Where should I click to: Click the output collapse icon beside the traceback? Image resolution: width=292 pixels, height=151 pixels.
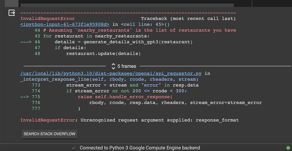coord(12,13)
